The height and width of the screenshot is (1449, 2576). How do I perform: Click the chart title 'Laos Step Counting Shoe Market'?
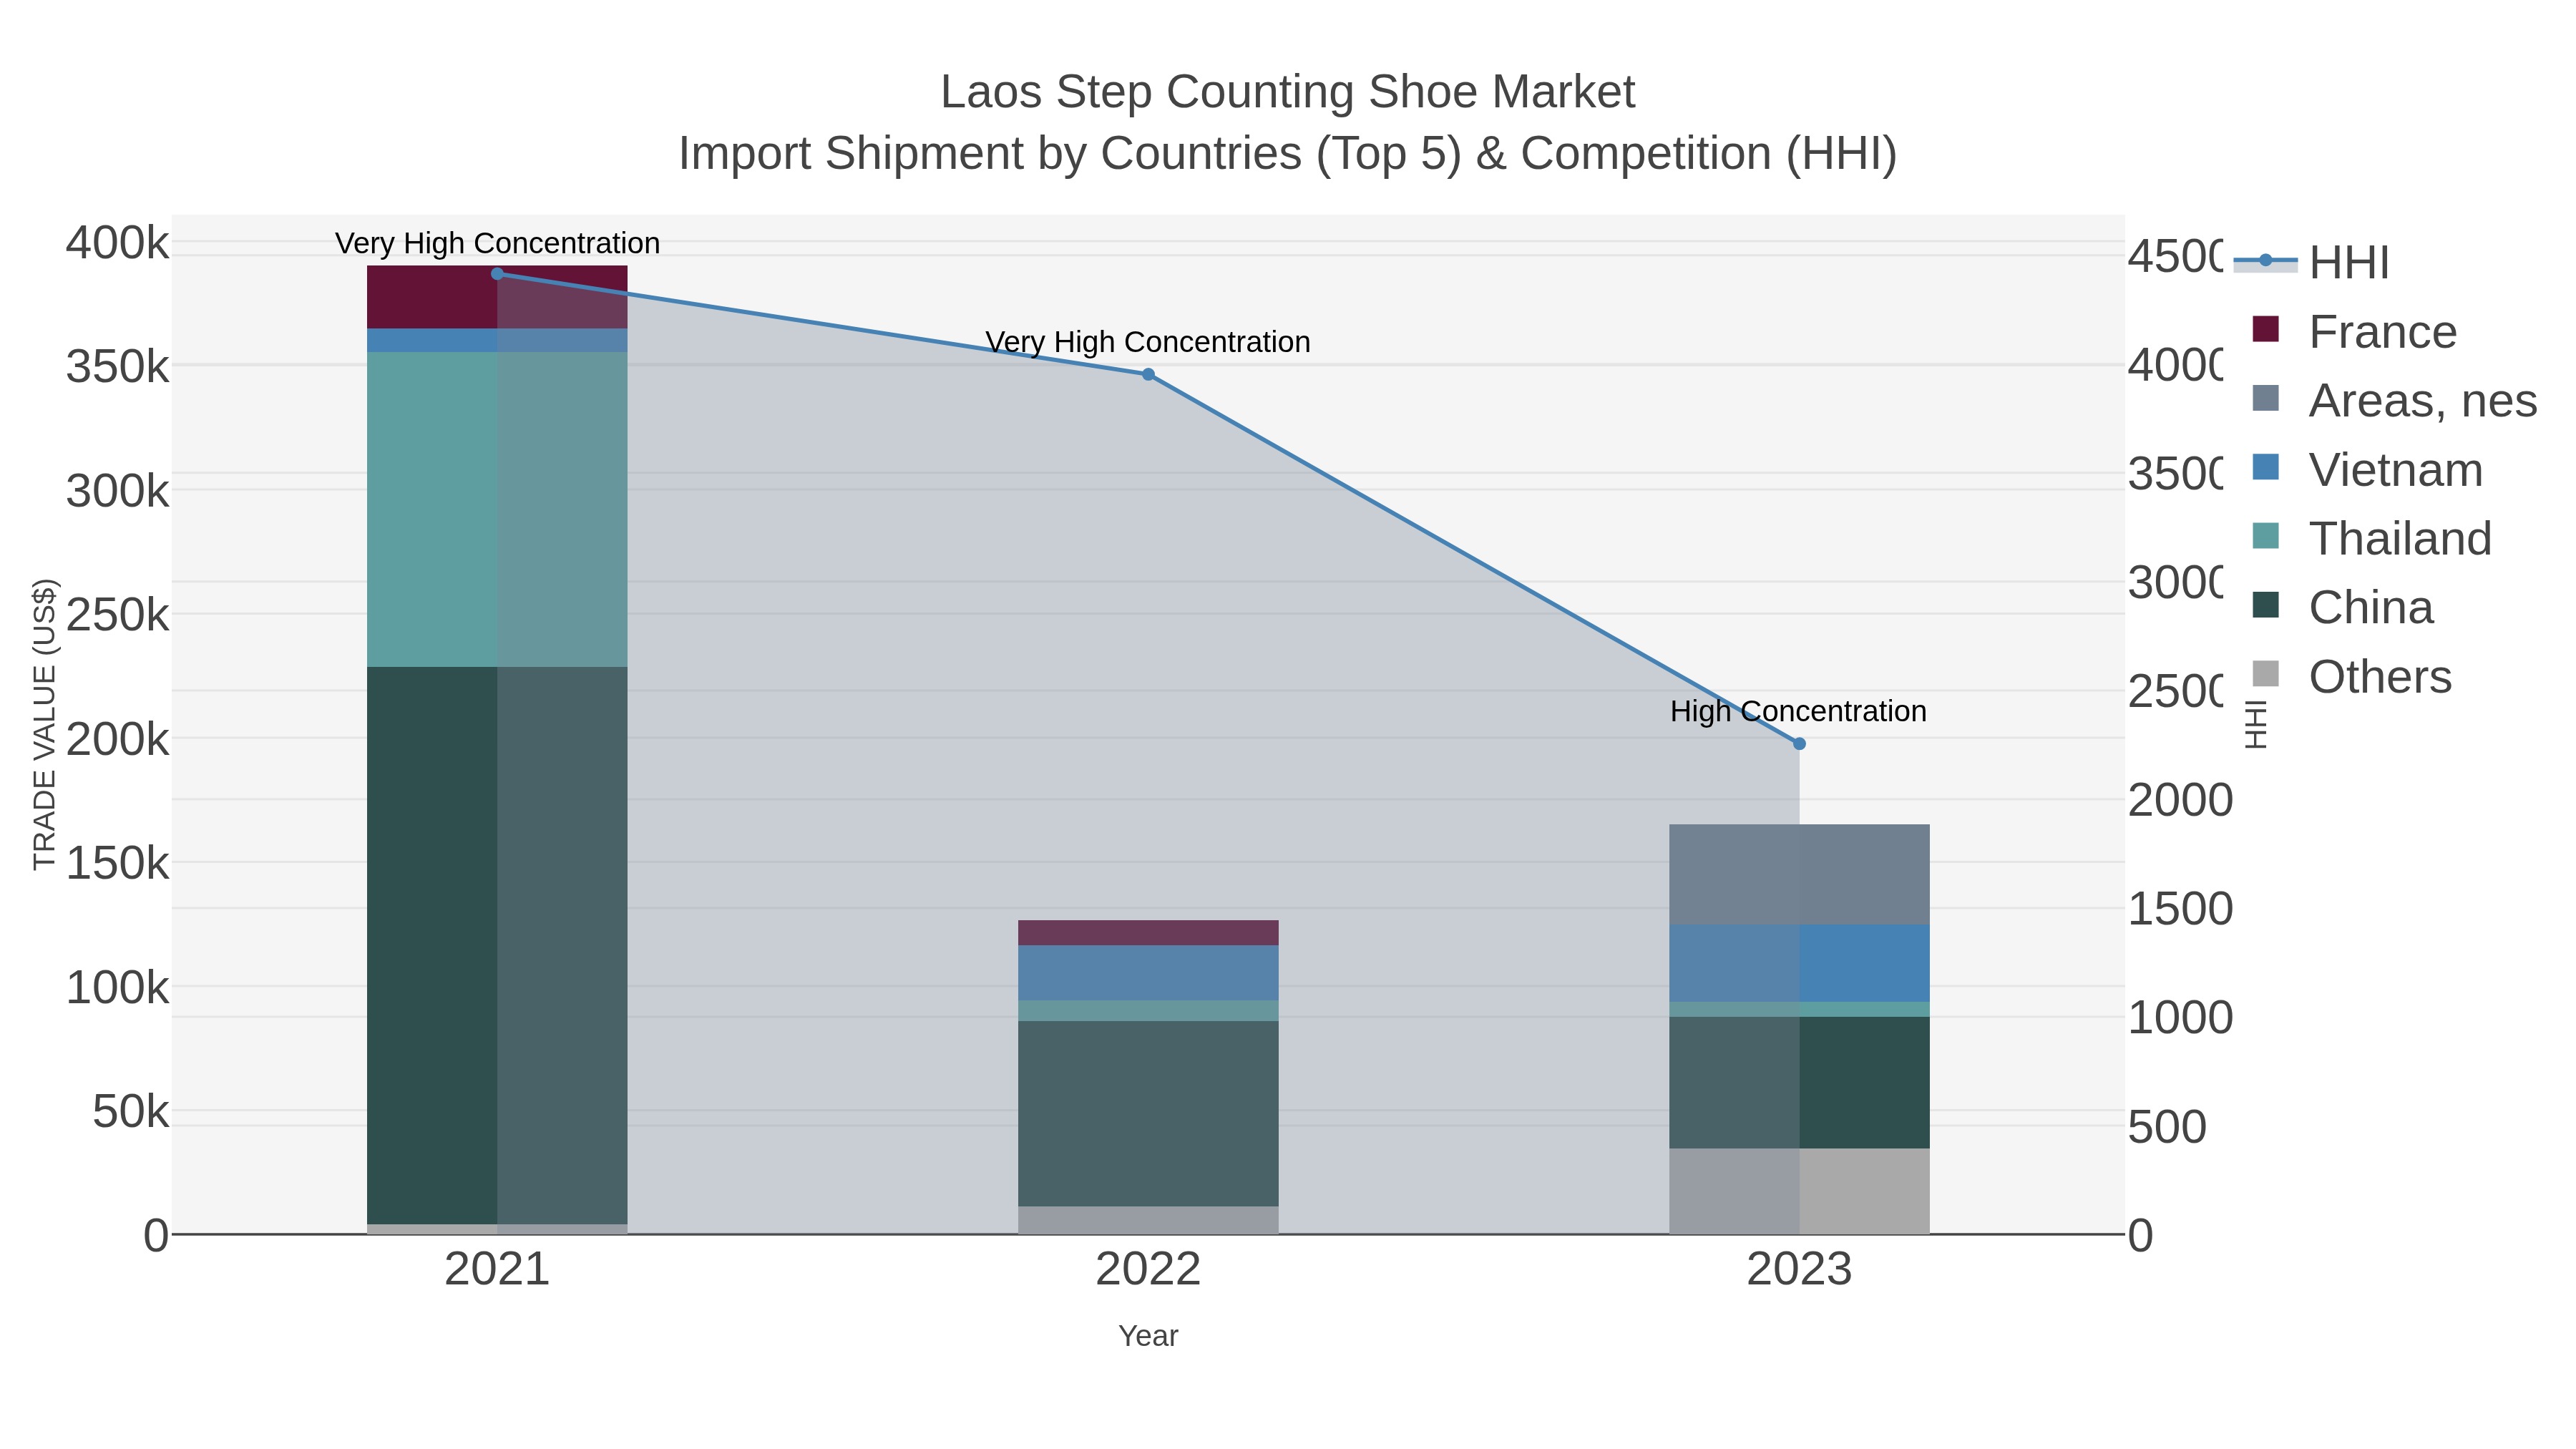tap(1288, 92)
